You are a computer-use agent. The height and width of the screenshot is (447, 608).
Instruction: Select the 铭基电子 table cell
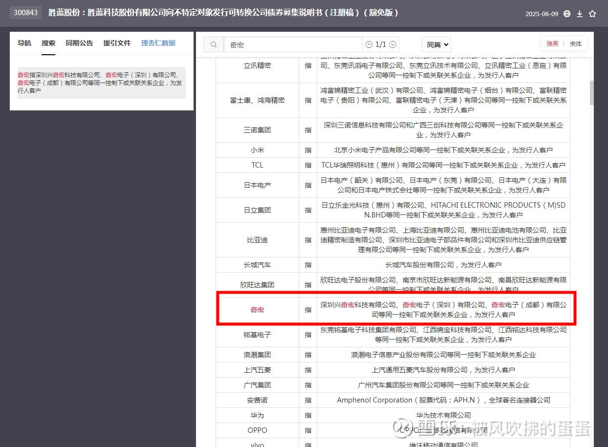(257, 335)
